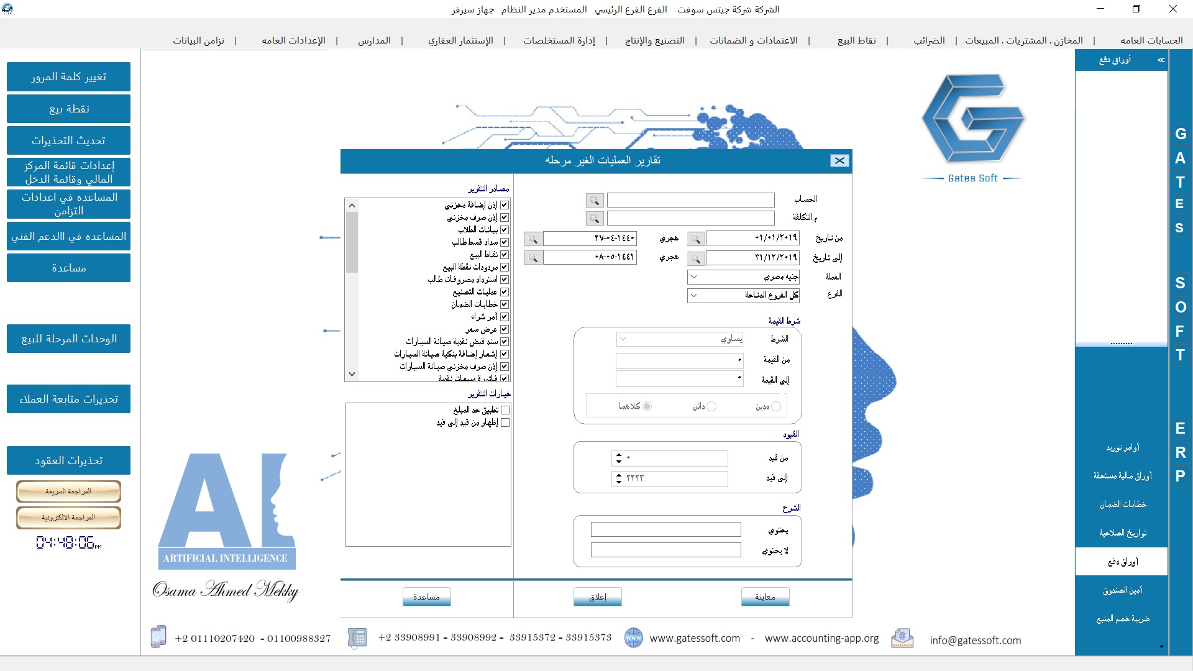The height and width of the screenshot is (671, 1193).
Task: Click the إغلاق close button
Action: 597,597
